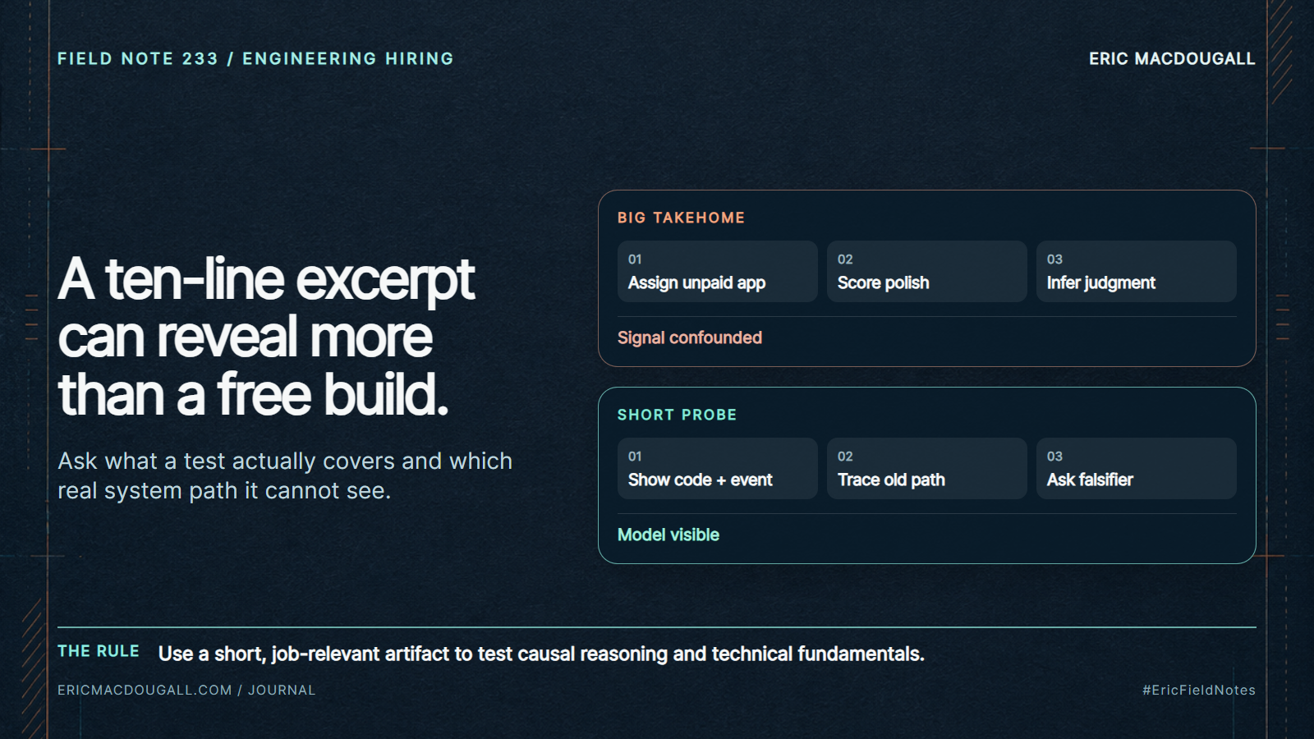Click the 'Show code + event' card
Viewport: 1314px width, 739px height.
point(717,468)
